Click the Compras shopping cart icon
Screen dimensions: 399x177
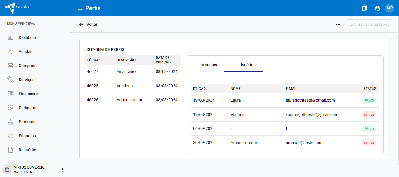coord(11,66)
